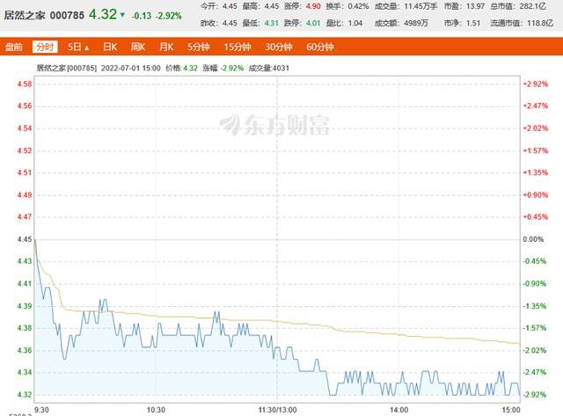The height and width of the screenshot is (416, 563).
Task: Click the 最高 4.45 value
Action: point(272,6)
